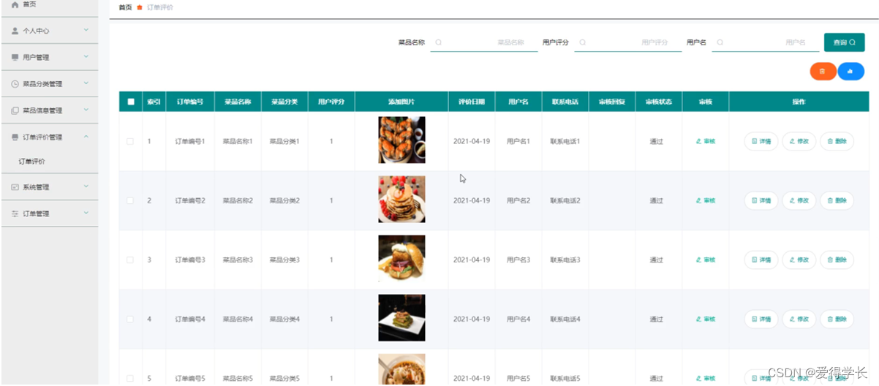879x386 pixels.
Task: Expand the 菜品分类管理 menu chevron
Action: coord(86,83)
